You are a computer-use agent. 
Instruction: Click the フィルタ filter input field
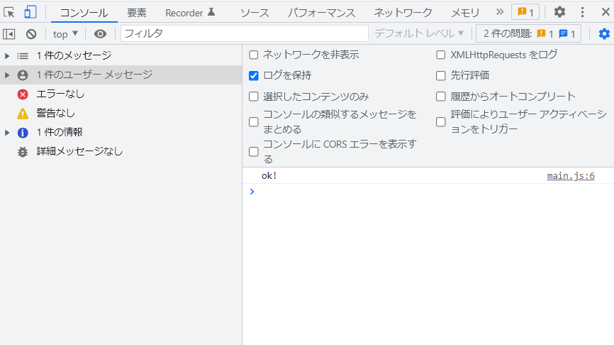pyautogui.click(x=244, y=33)
